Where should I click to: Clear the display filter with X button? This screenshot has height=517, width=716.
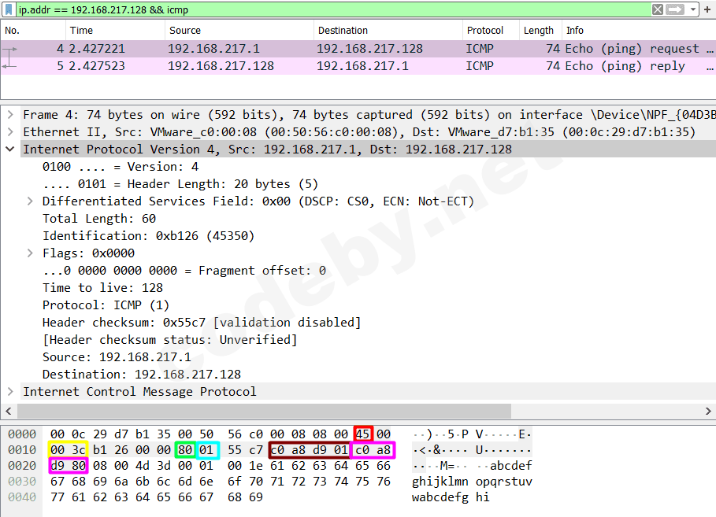(658, 9)
